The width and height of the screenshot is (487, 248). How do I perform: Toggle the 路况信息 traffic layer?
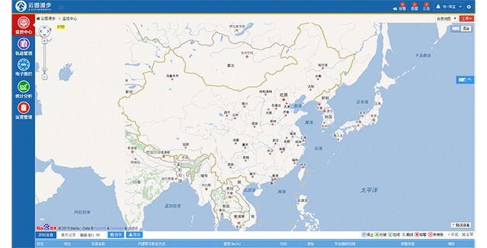(x=461, y=225)
